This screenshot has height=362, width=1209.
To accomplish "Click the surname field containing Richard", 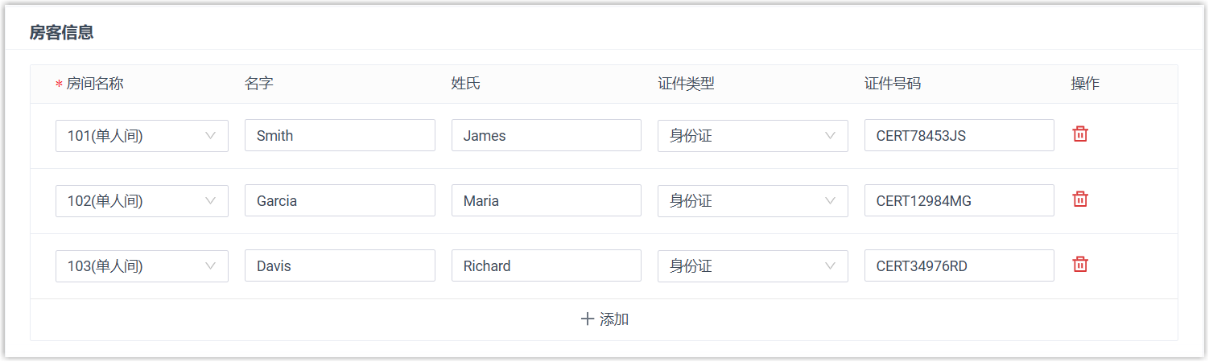I will (x=546, y=266).
